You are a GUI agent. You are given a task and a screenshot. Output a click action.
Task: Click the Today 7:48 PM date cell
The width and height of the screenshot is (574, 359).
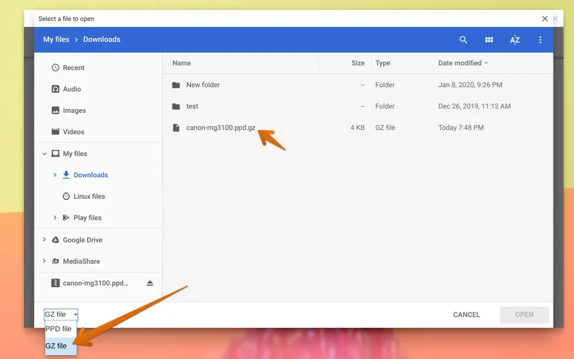(461, 128)
